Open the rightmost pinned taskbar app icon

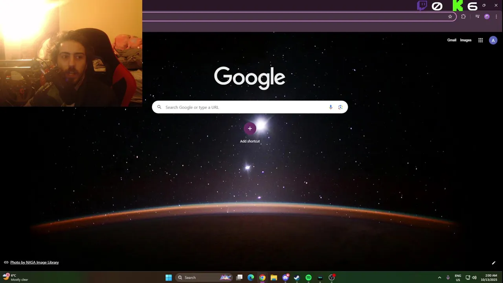[x=332, y=277]
